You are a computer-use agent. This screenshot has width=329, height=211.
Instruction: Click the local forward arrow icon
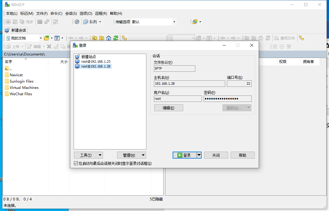pyautogui.click(x=81, y=38)
